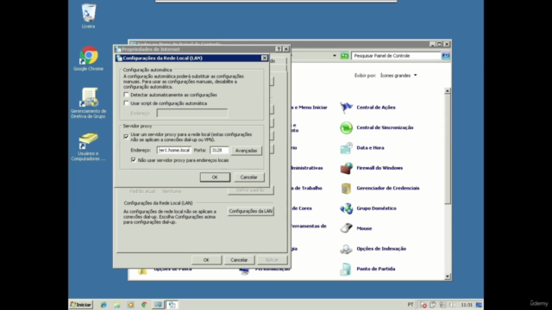The height and width of the screenshot is (310, 552).
Task: Open the Ponto de Partida link
Action: click(376, 269)
